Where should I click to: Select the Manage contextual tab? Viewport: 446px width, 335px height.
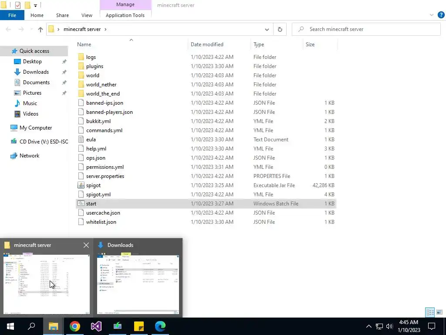(x=125, y=4)
